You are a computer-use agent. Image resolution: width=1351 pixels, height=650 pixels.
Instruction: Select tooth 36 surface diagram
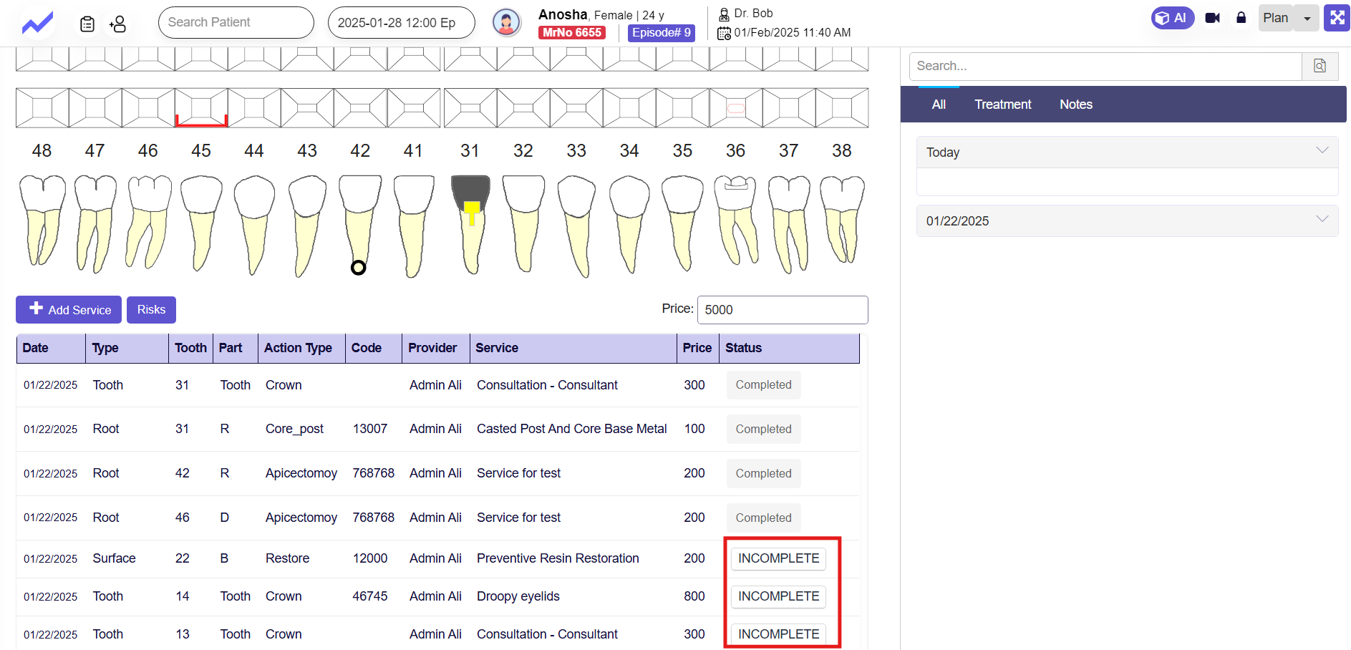pyautogui.click(x=736, y=107)
